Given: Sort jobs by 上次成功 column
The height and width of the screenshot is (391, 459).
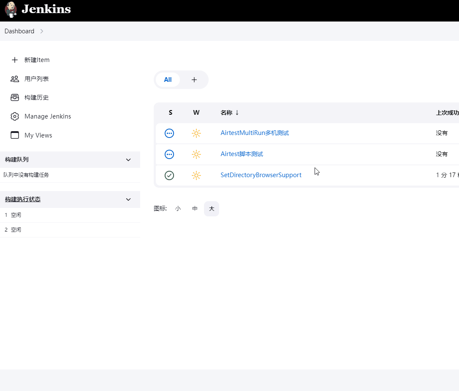Looking at the screenshot, I should 447,113.
